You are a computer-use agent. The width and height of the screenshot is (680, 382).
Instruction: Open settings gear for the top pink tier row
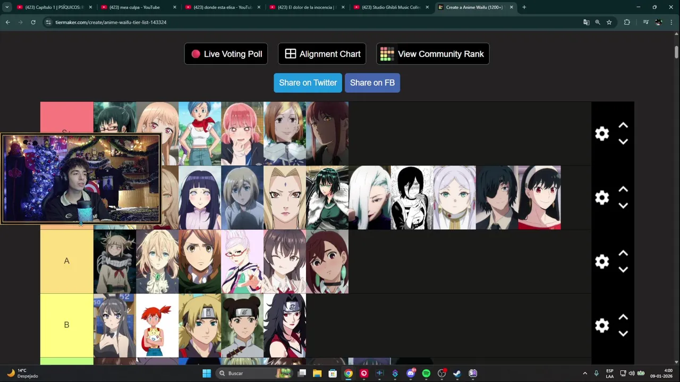click(x=602, y=134)
